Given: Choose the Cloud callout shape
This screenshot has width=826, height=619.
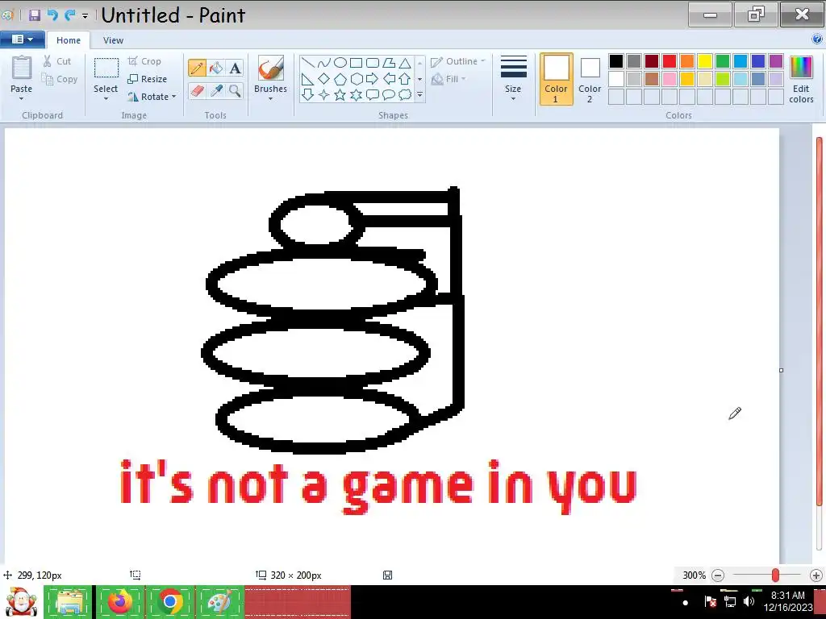Looking at the screenshot, I should (405, 95).
